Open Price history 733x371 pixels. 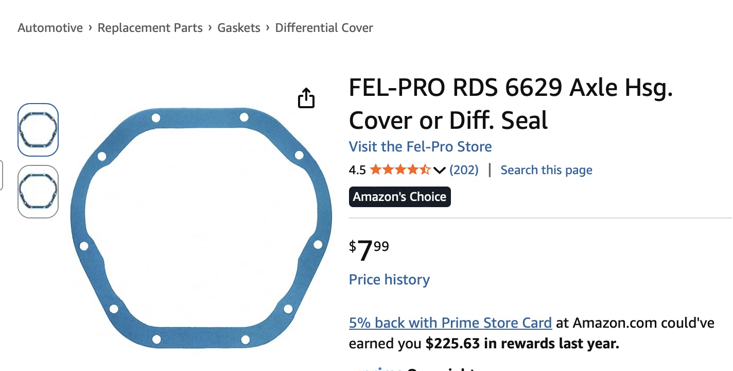pyautogui.click(x=389, y=279)
